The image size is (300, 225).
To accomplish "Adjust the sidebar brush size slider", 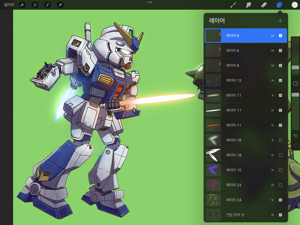I will click(x=295, y=67).
